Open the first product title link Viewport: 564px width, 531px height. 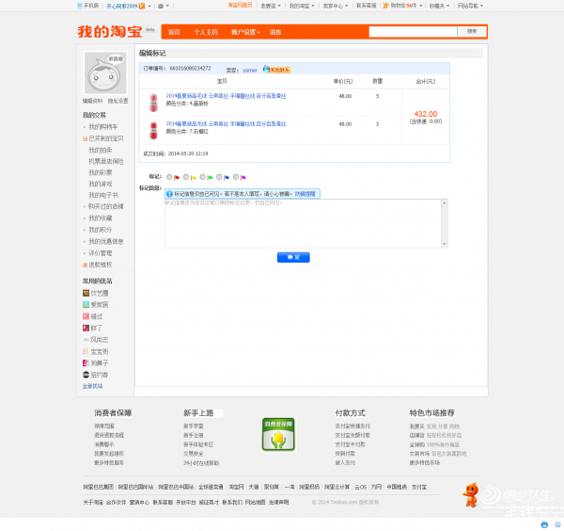(x=226, y=96)
